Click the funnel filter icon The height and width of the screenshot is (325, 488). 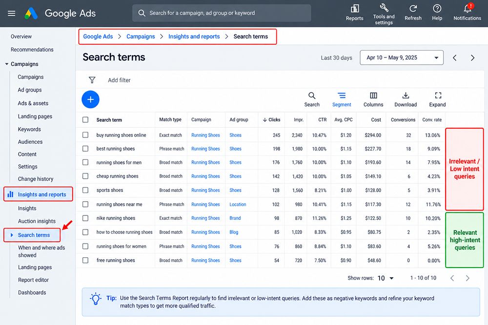(x=92, y=80)
